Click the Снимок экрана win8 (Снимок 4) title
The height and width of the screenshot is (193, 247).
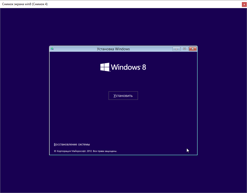point(25,4)
